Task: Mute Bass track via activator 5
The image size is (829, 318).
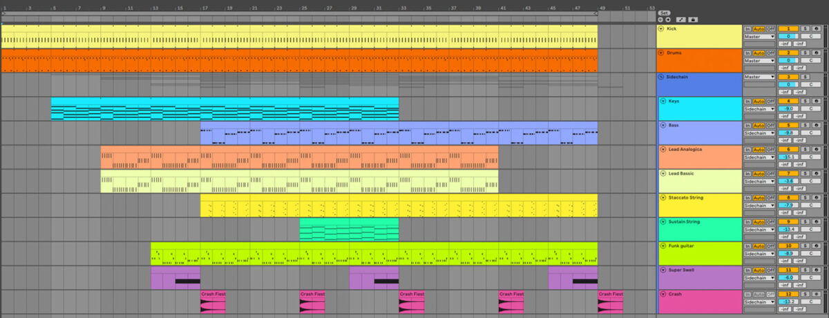Action: (788, 126)
